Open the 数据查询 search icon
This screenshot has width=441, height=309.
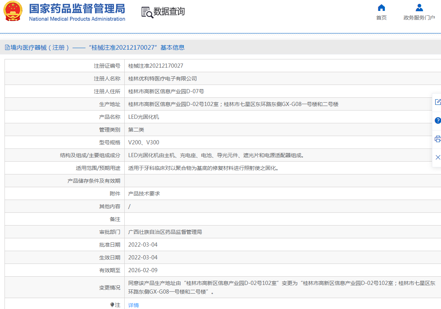coord(147,12)
